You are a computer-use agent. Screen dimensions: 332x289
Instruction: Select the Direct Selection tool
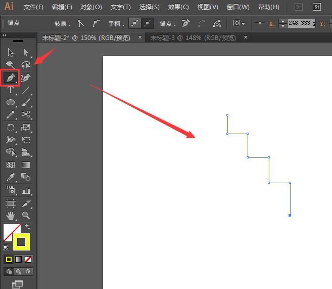click(26, 52)
